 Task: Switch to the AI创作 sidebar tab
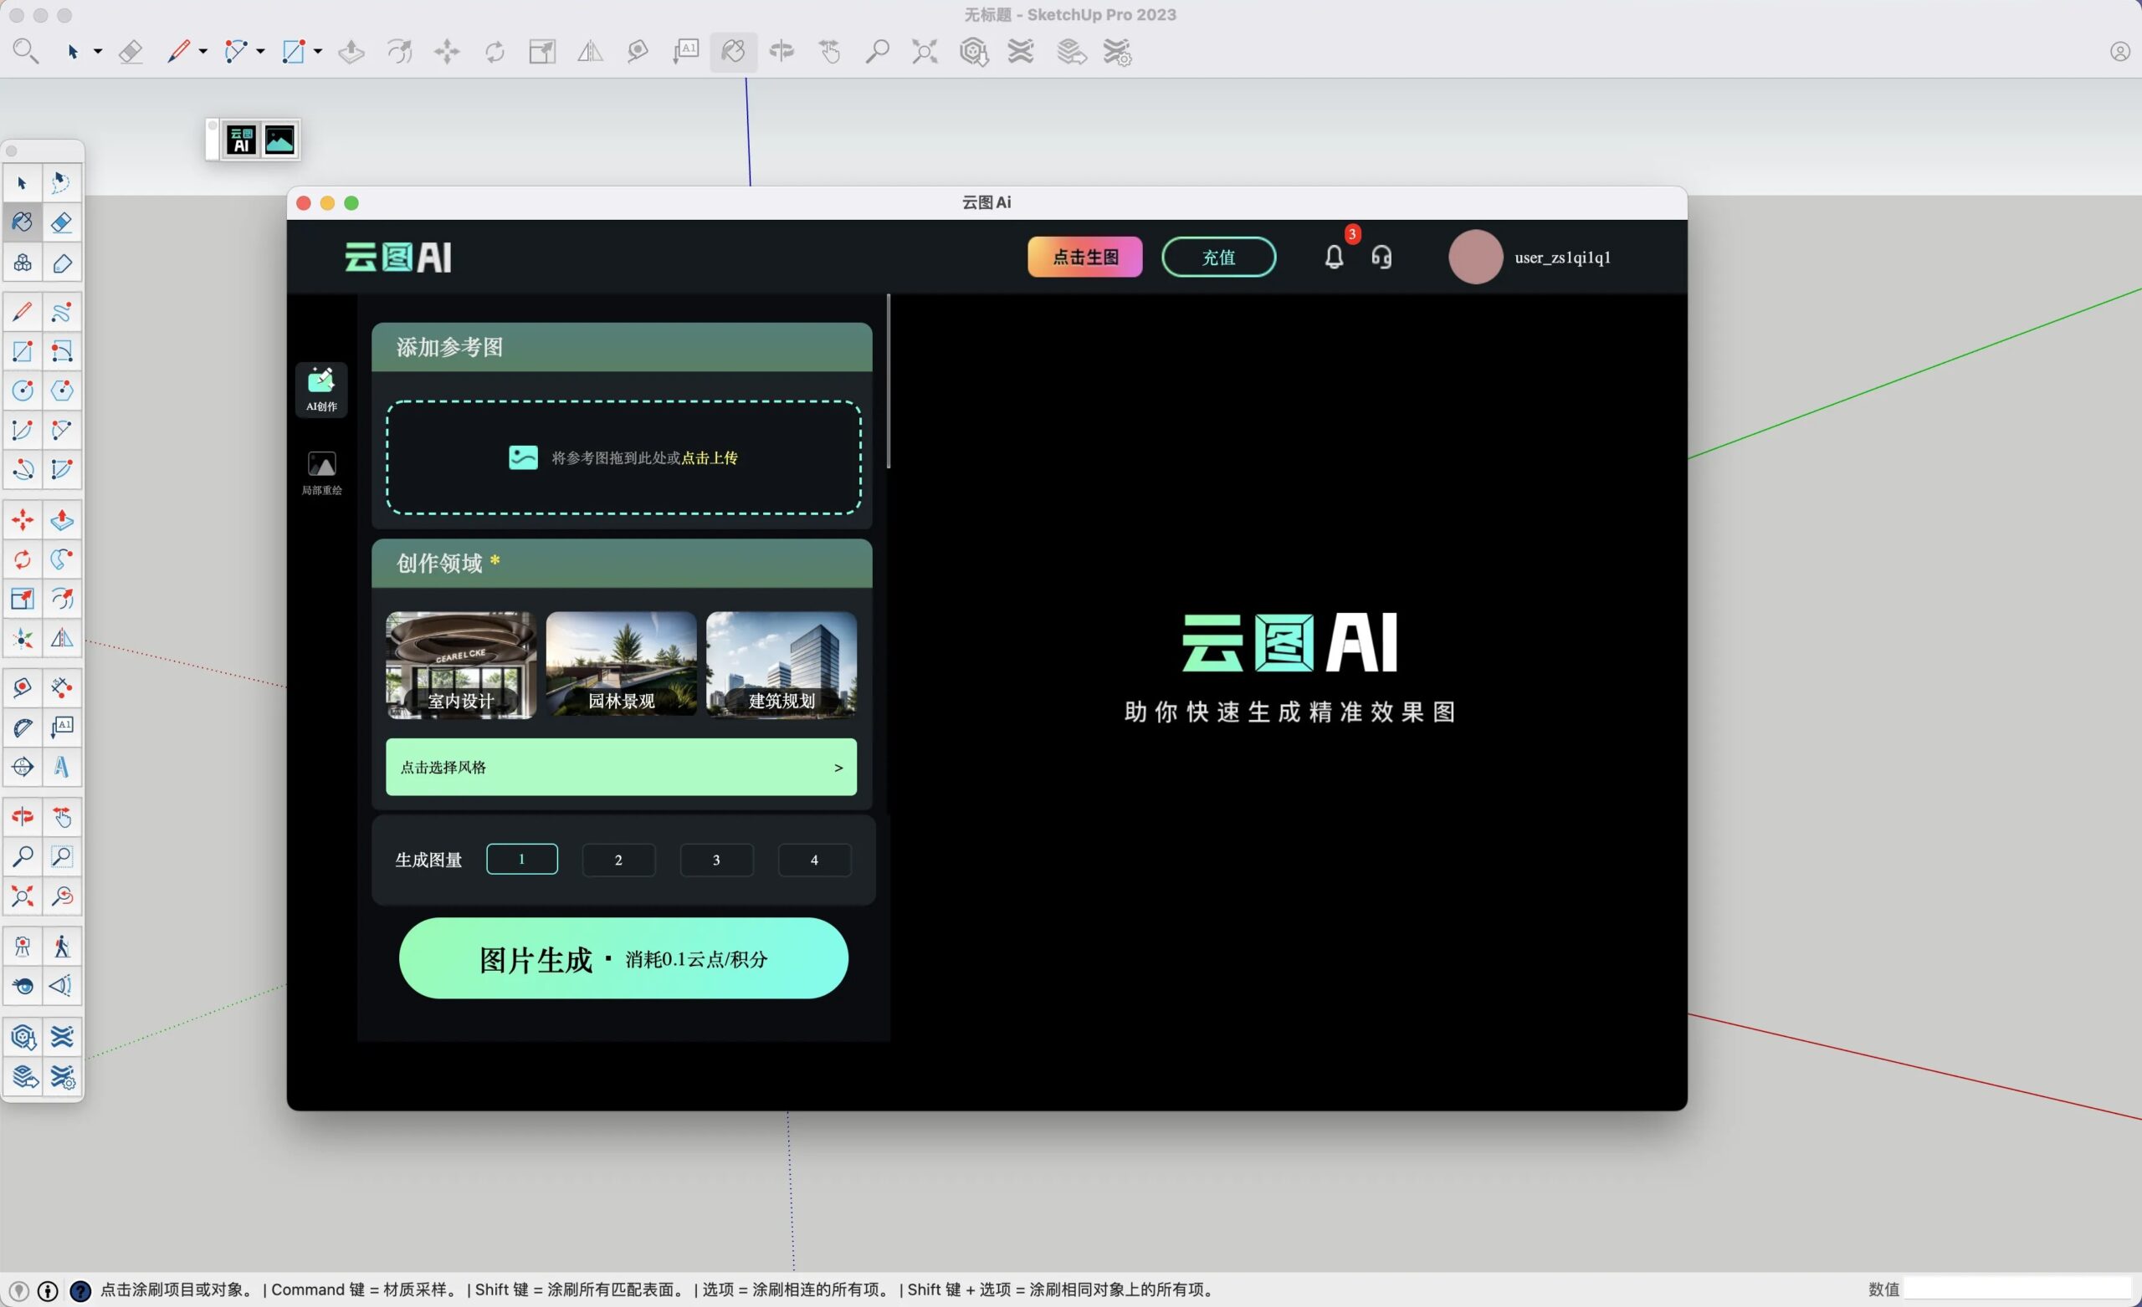(321, 390)
